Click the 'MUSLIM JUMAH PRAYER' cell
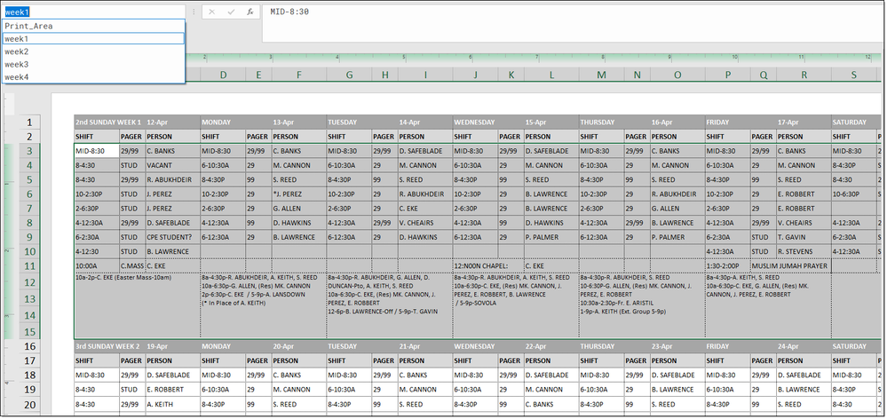The width and height of the screenshot is (887, 419). (791, 265)
